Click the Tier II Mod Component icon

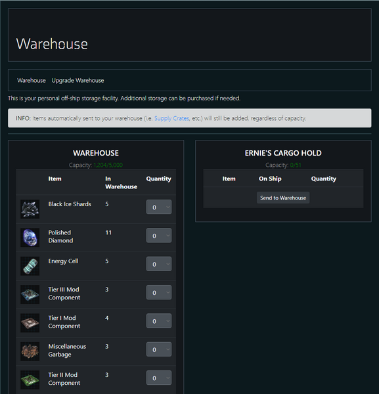tap(30, 380)
